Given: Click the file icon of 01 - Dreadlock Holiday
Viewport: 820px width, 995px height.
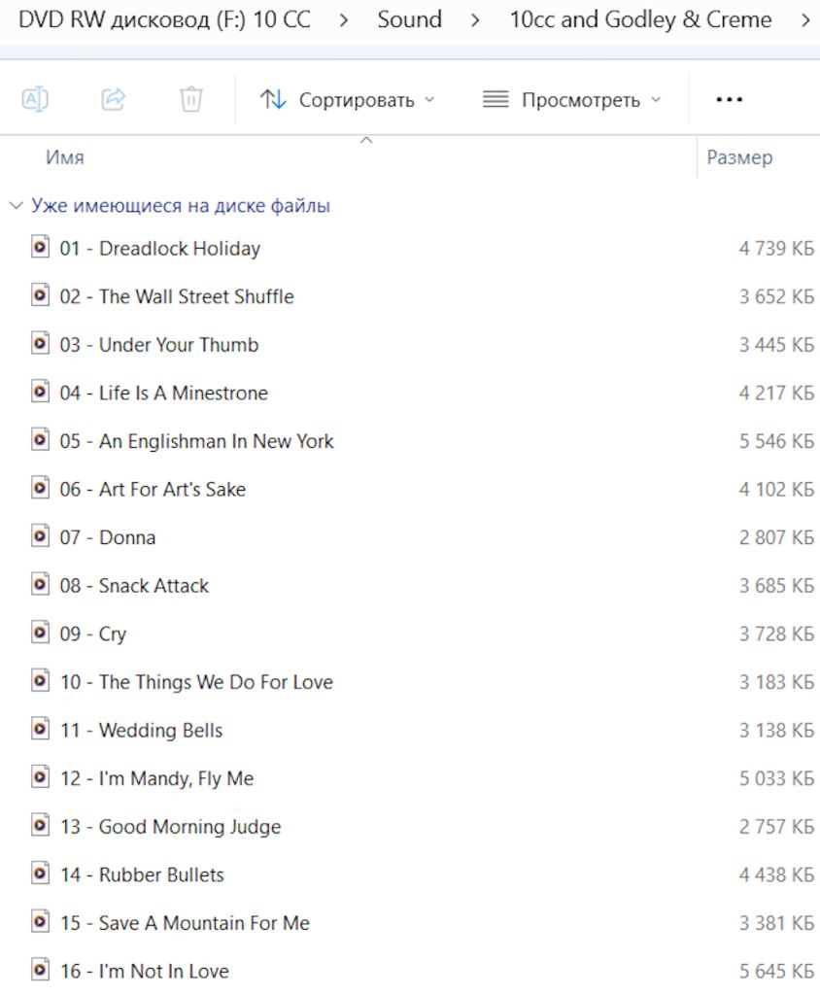Looking at the screenshot, I should pyautogui.click(x=40, y=248).
